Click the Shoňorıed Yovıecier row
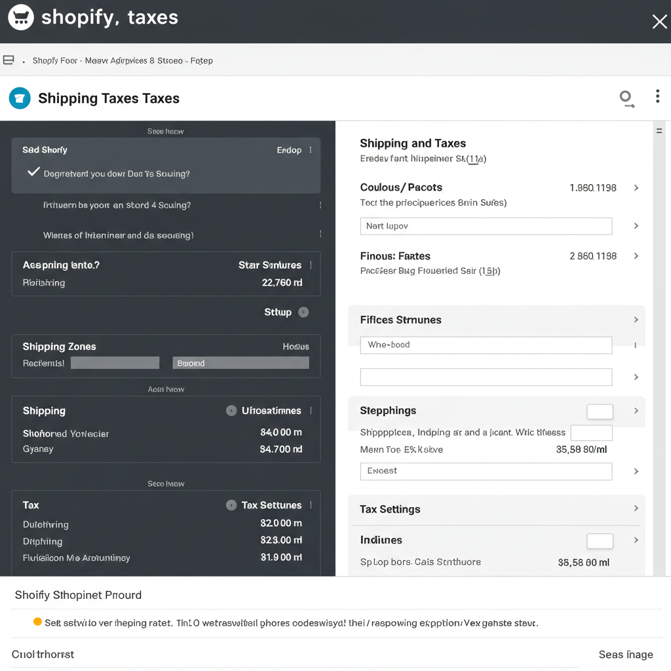The image size is (671, 671). tap(163, 433)
